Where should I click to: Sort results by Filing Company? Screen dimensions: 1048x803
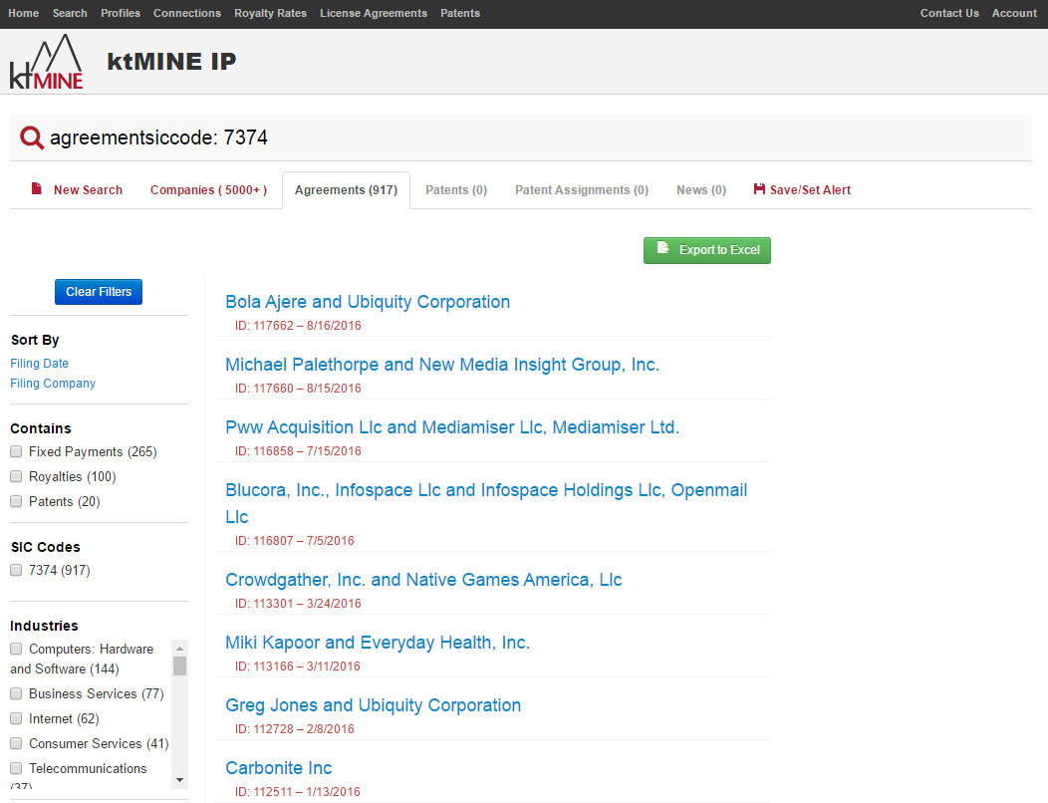tap(53, 384)
